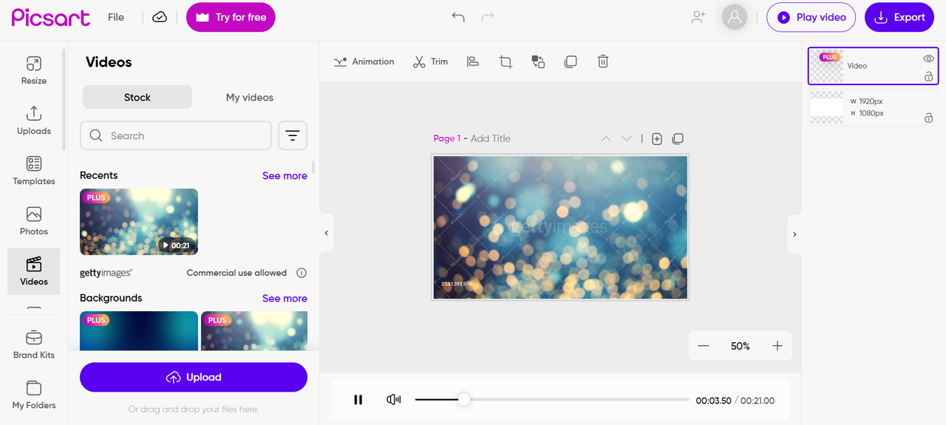
Task: Click the Picsart logo
Action: click(x=50, y=17)
